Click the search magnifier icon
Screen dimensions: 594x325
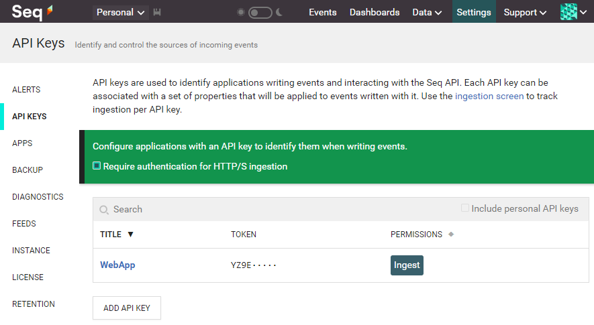click(x=104, y=210)
